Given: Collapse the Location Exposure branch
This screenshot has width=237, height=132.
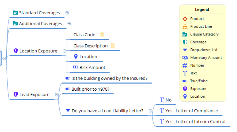Looking at the screenshot, I should point(64,51).
